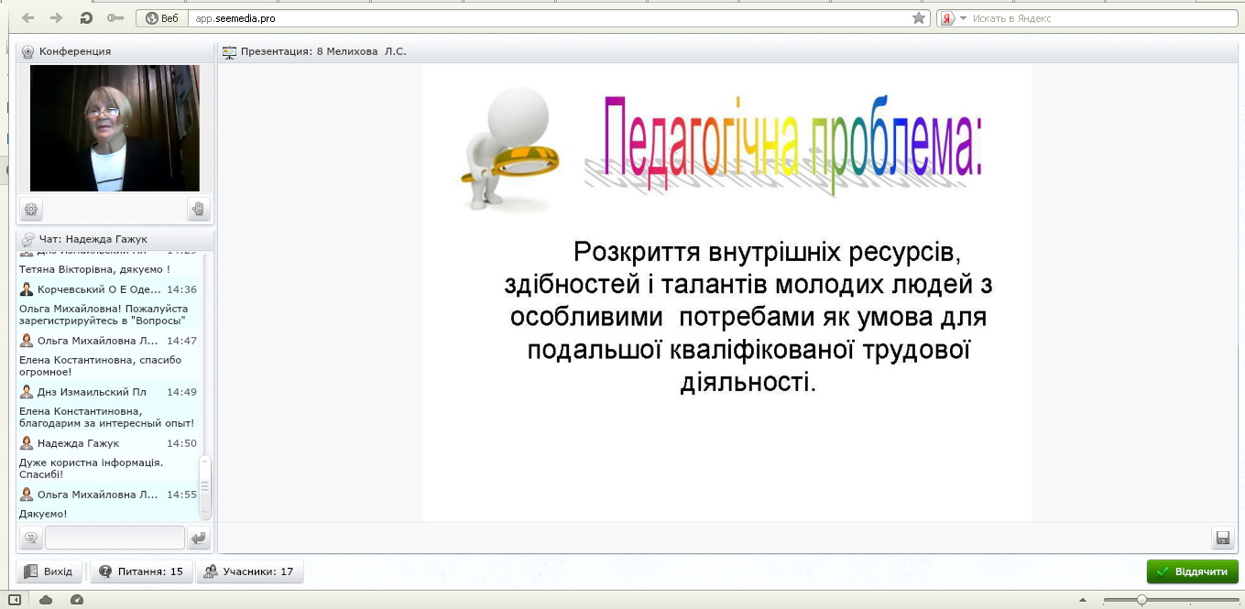Open emoticon picker in chat

pyautogui.click(x=31, y=538)
